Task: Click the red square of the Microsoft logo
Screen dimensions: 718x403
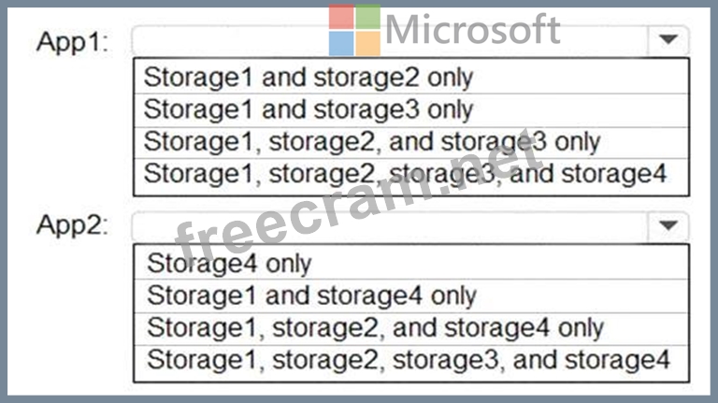Action: click(341, 17)
